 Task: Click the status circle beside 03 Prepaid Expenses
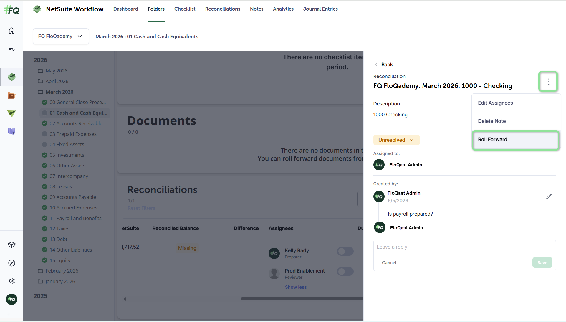pyautogui.click(x=44, y=134)
